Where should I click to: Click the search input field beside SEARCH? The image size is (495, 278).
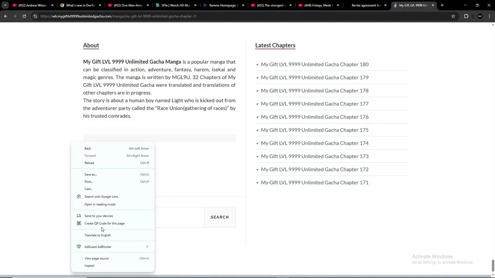click(x=179, y=217)
